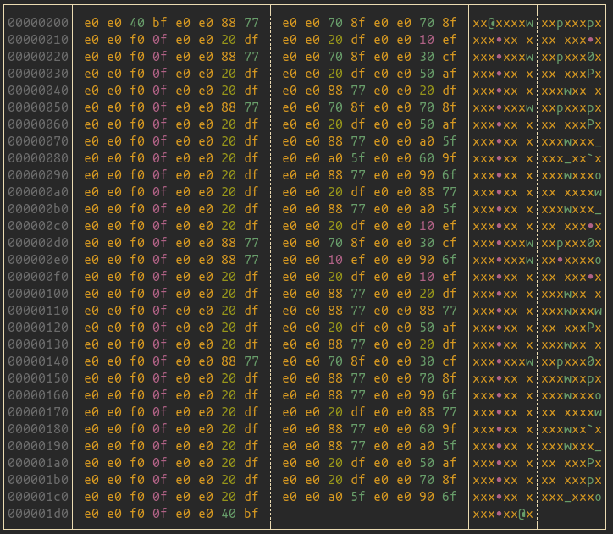This screenshot has height=534, width=613.
Task: Click the 9f byte in row 00000080
Action: (x=449, y=158)
